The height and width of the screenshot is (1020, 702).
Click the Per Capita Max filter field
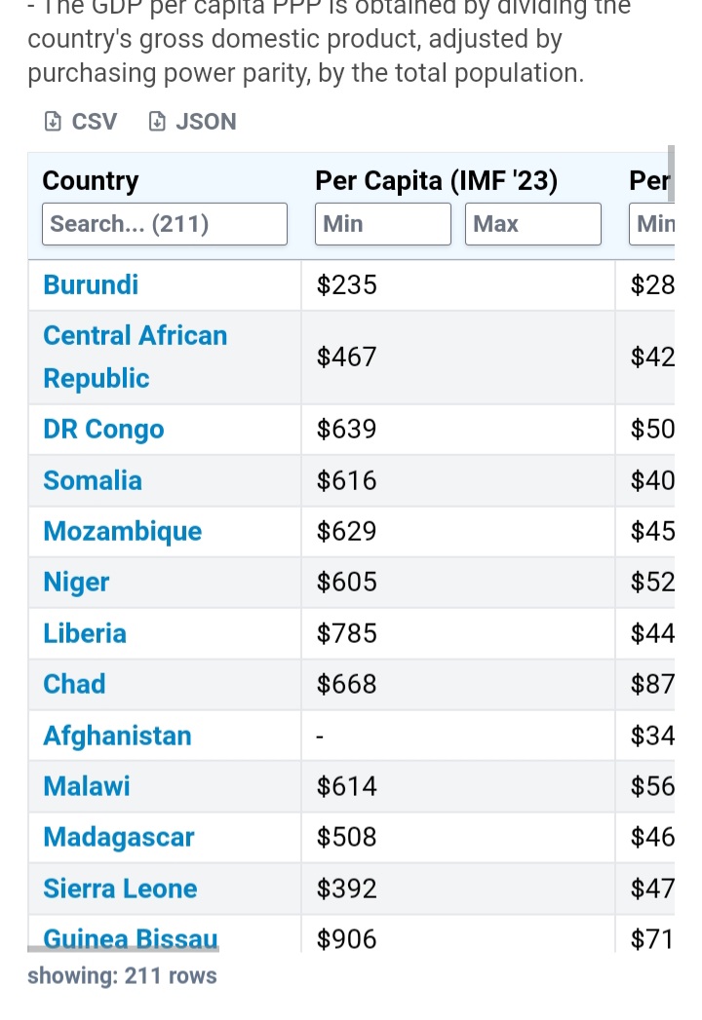532,224
